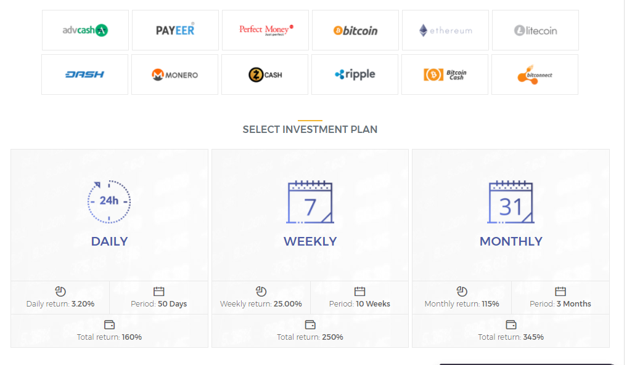The height and width of the screenshot is (365, 632).
Task: Click the calendar 31 Monthly icon
Action: coord(511,202)
